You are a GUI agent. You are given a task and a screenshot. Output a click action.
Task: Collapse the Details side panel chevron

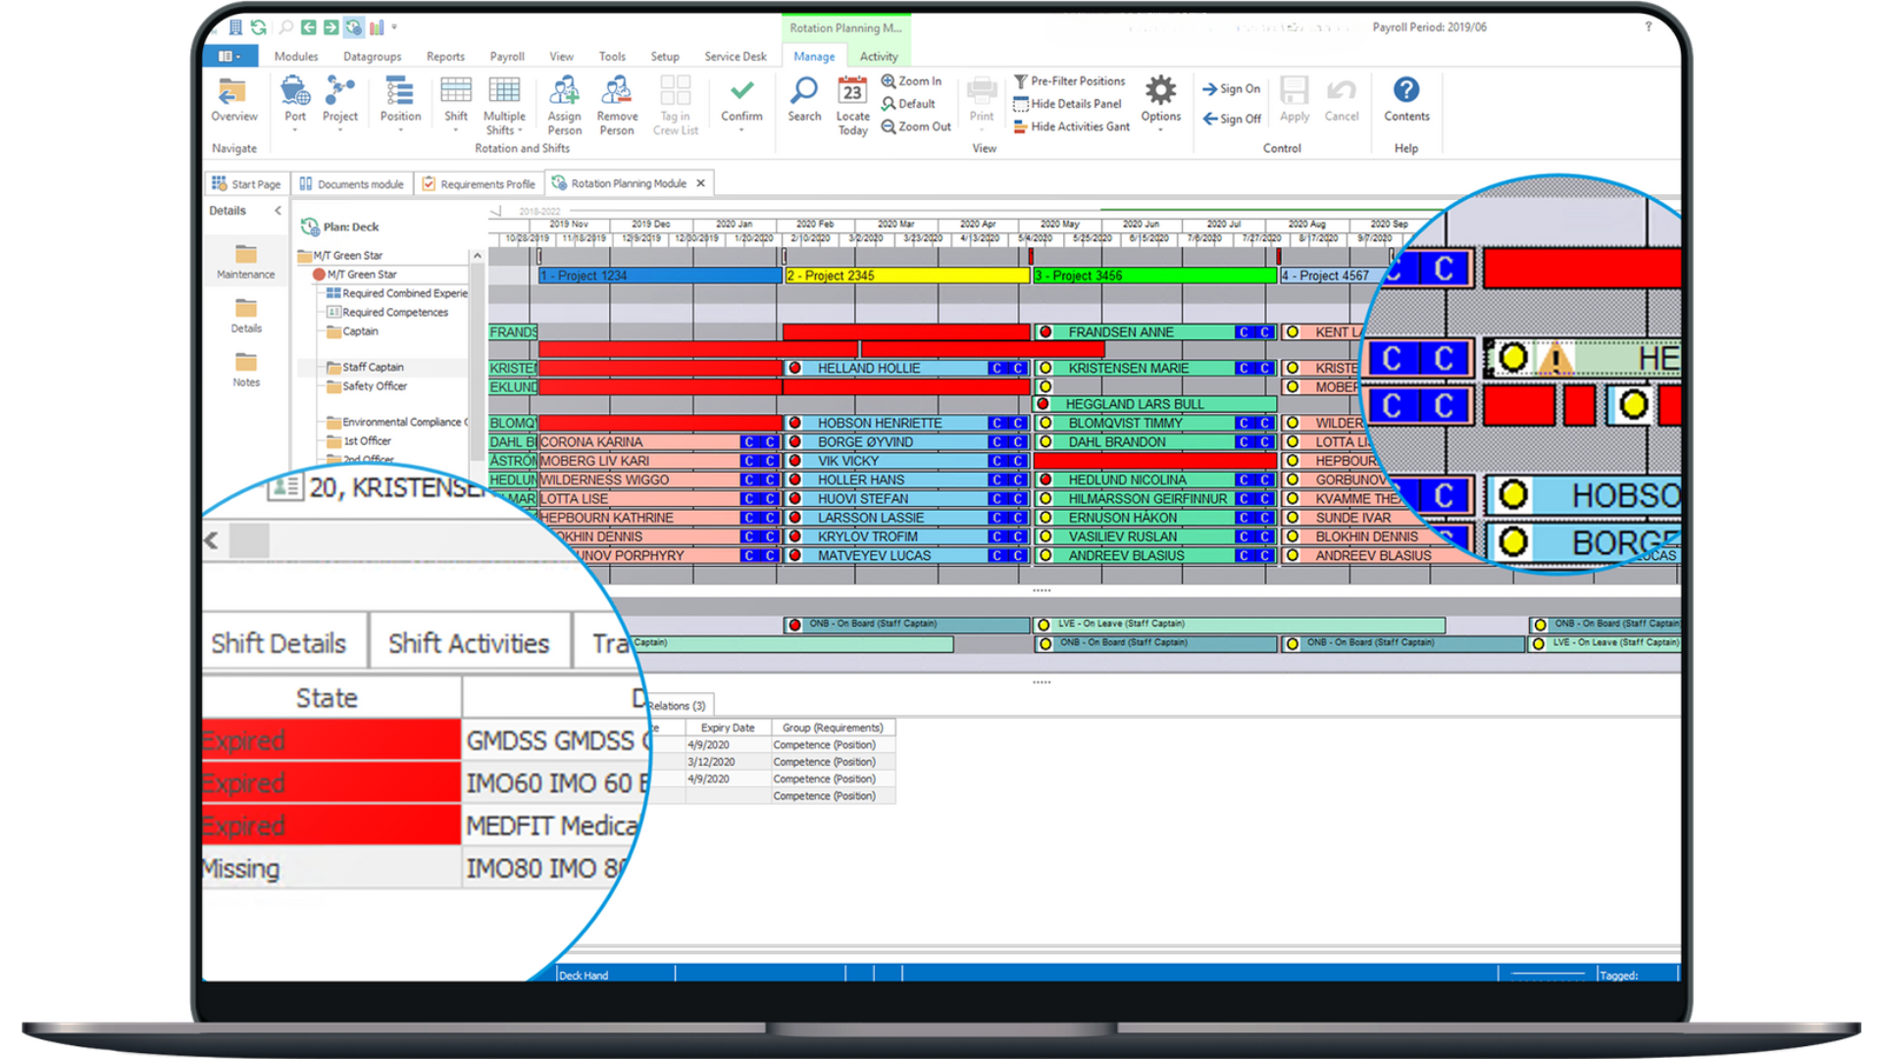point(278,211)
